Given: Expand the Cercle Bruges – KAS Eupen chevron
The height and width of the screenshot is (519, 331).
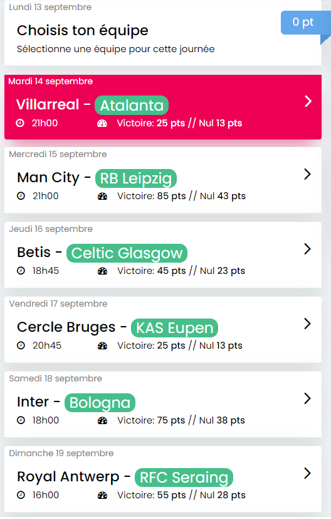Looking at the screenshot, I should pos(307,324).
